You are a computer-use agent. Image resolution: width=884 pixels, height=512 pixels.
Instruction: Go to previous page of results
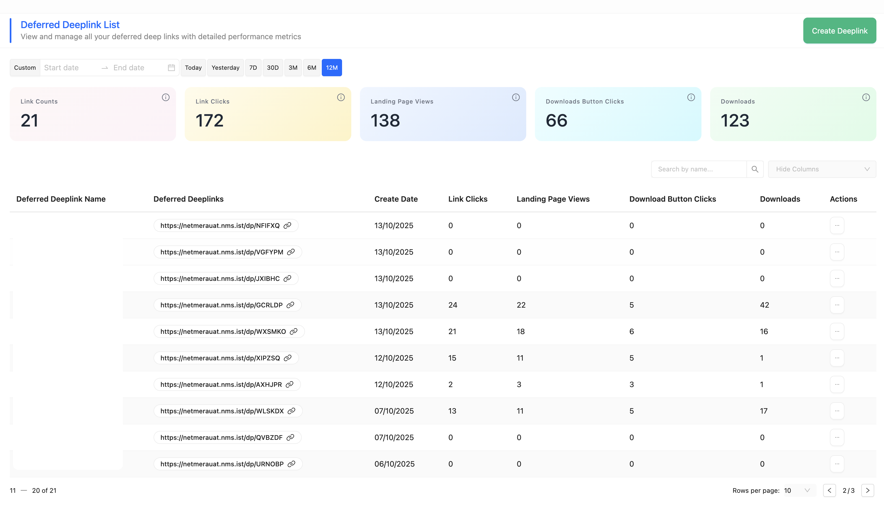tap(829, 490)
